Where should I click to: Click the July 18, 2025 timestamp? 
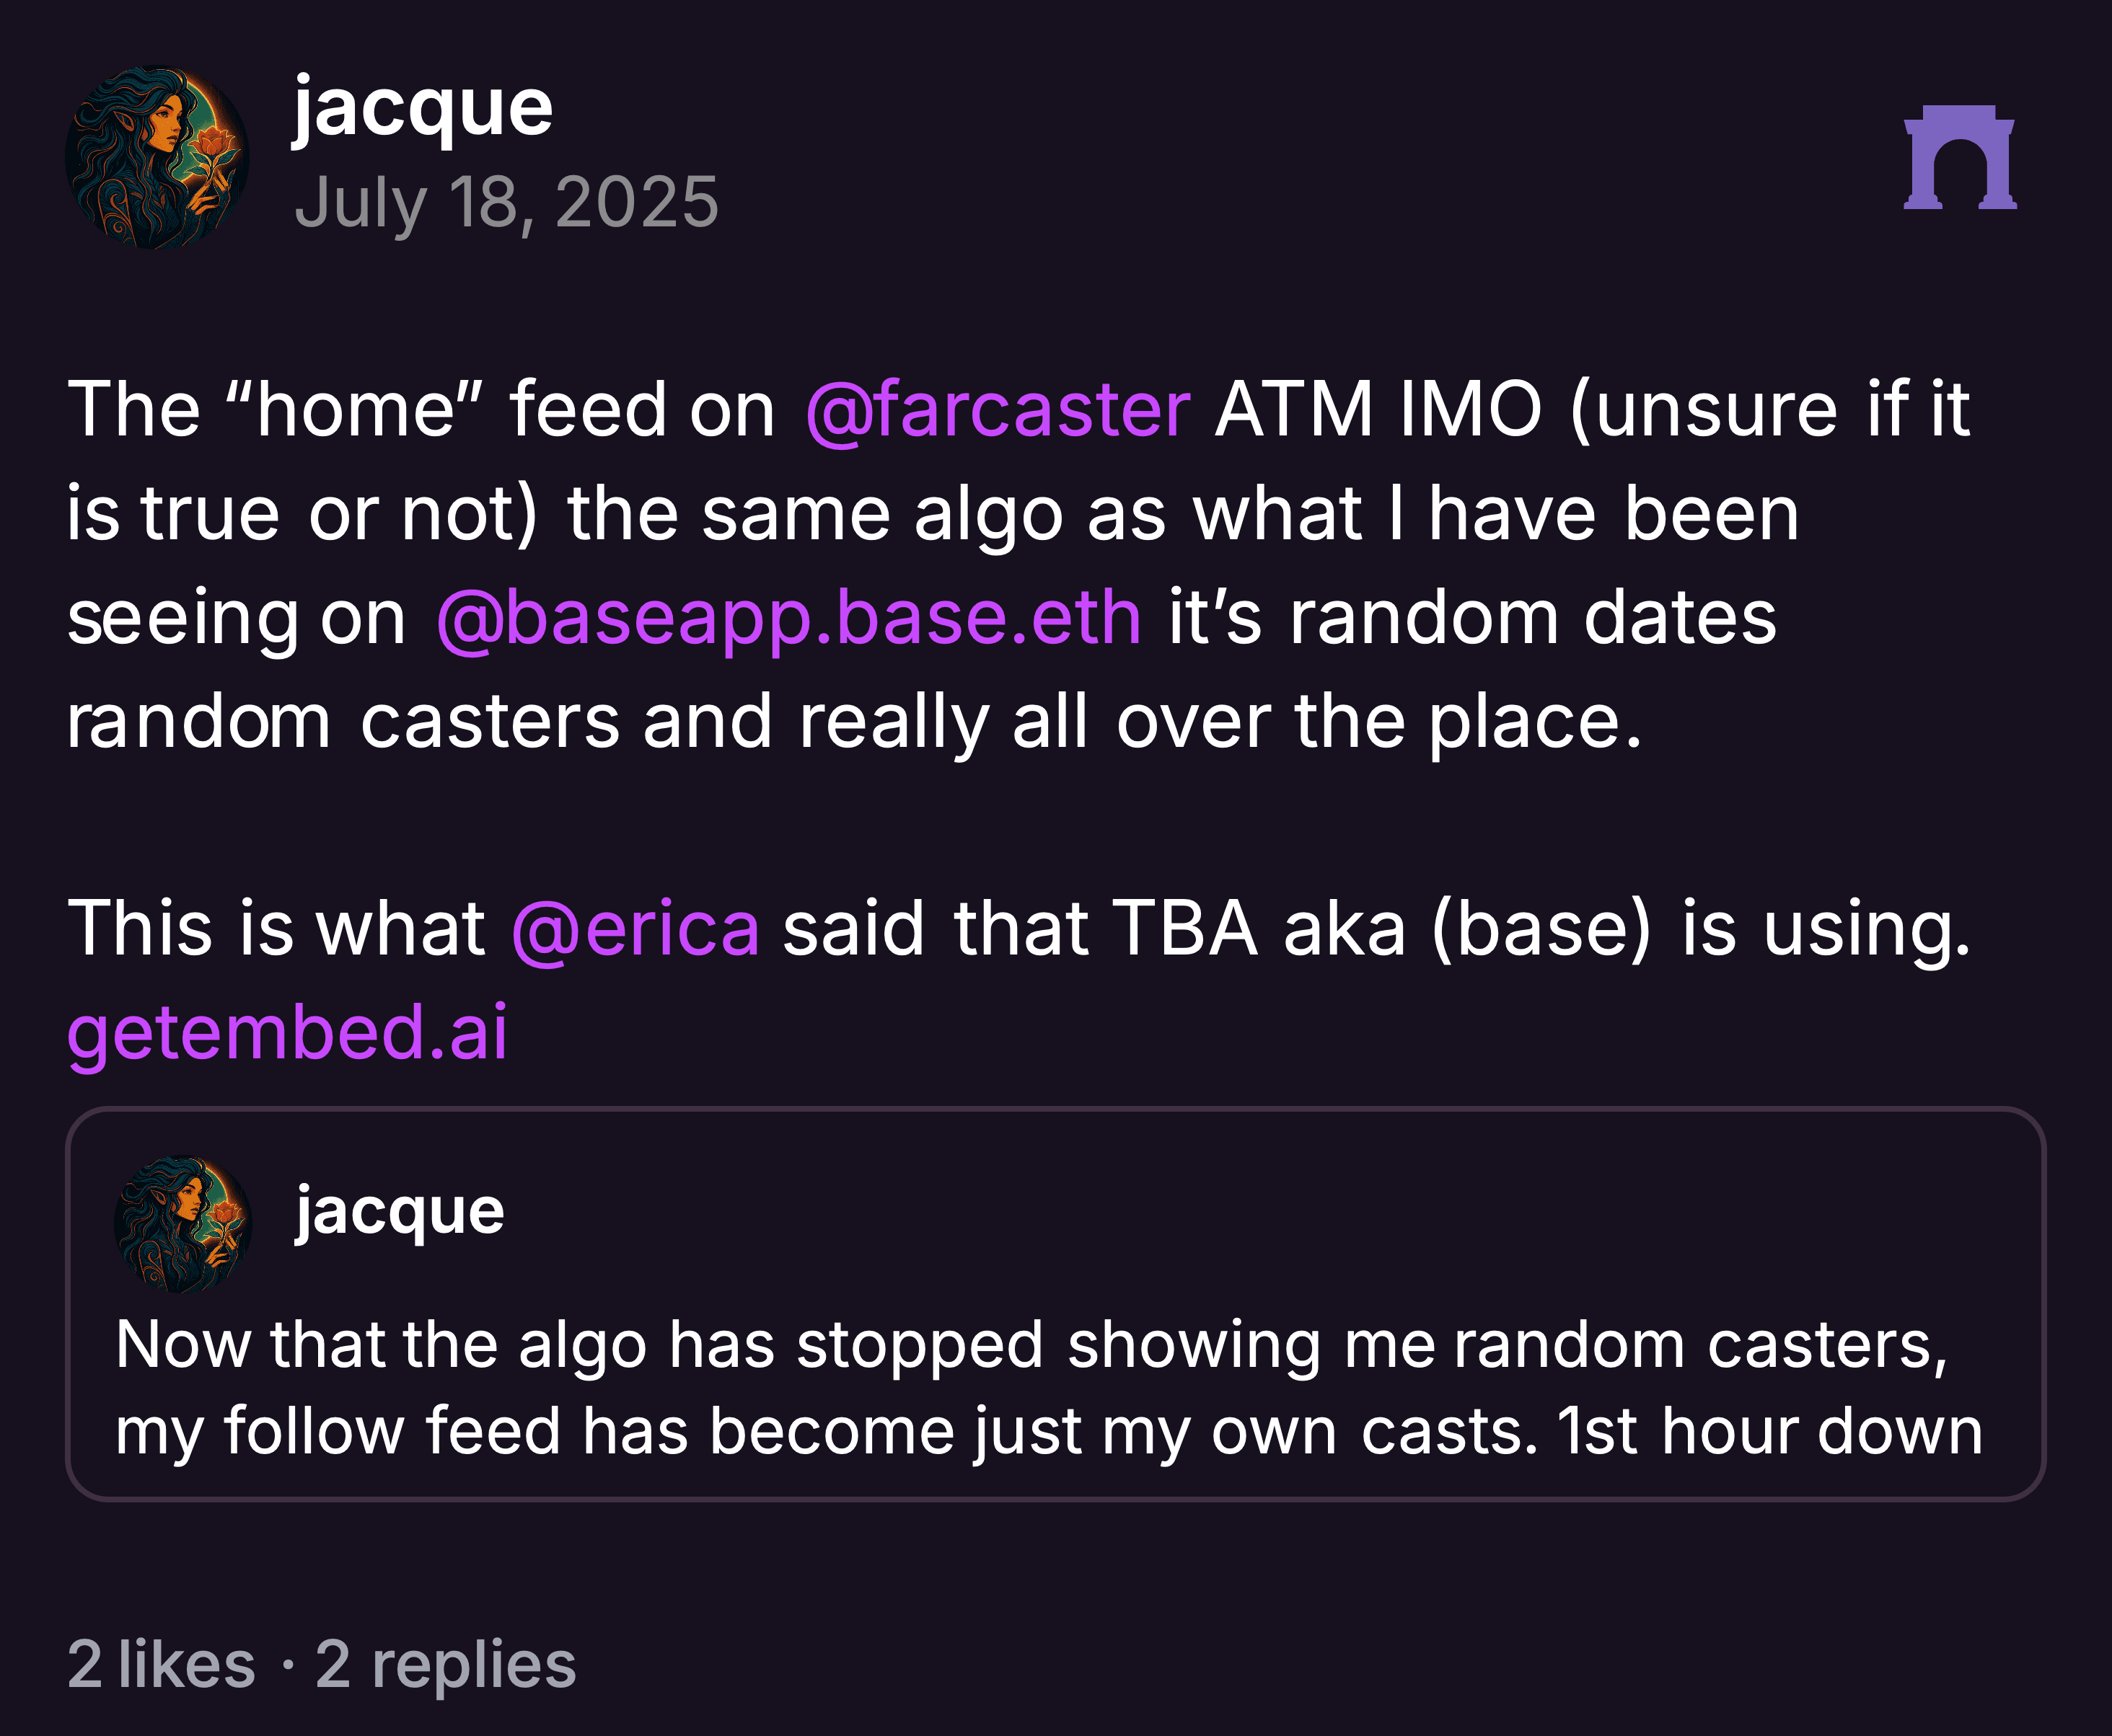506,203
